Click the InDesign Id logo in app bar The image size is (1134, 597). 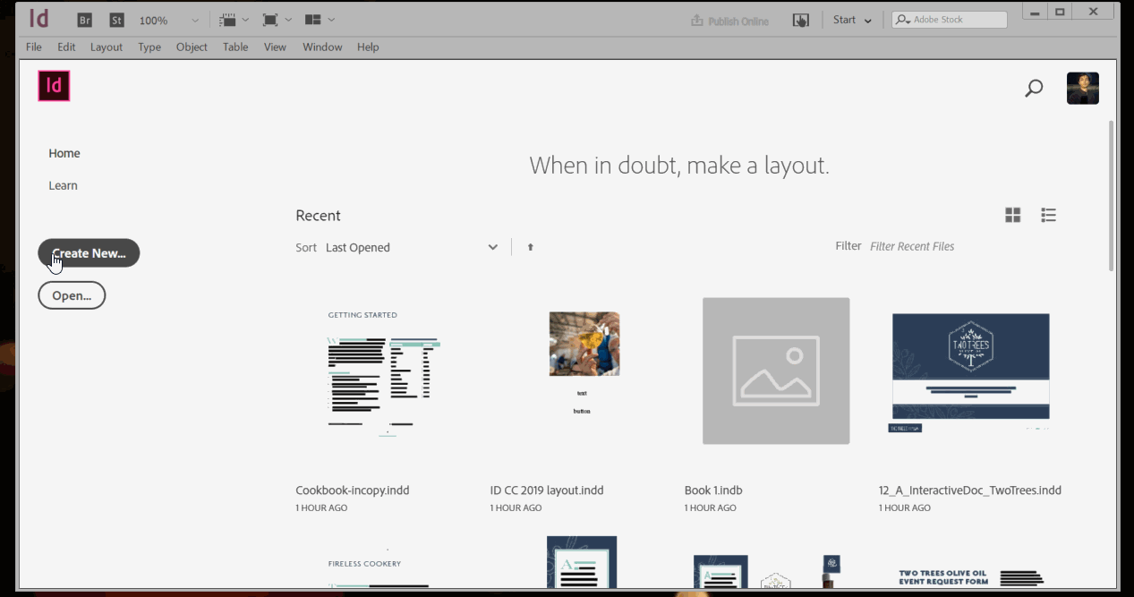point(39,19)
